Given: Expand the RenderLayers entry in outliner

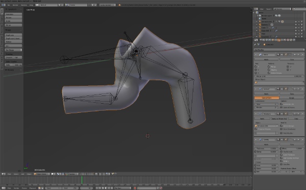Looking at the screenshot, I should point(258,16).
